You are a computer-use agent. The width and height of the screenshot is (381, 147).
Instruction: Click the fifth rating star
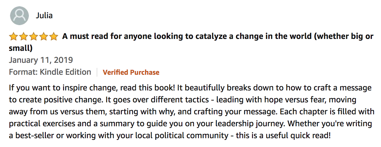click(x=54, y=36)
